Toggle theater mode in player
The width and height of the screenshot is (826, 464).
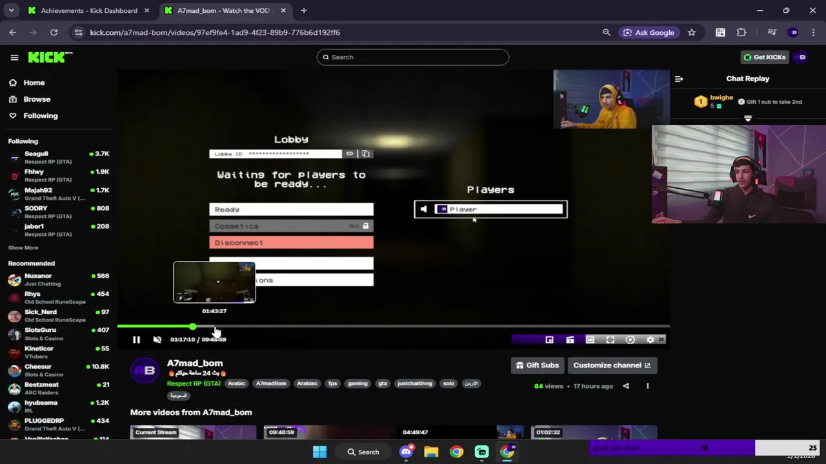[x=590, y=340]
